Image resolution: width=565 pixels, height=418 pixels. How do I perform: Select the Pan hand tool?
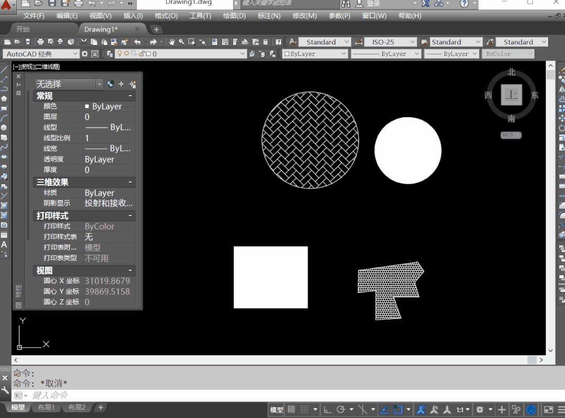pos(172,42)
